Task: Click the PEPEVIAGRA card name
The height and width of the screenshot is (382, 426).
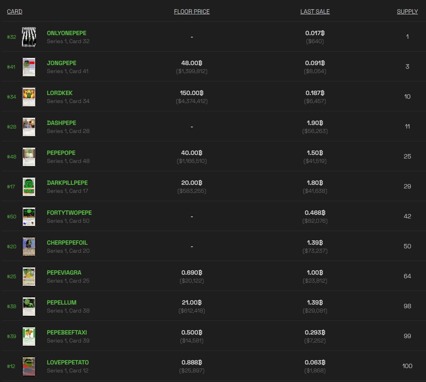Action: pyautogui.click(x=64, y=273)
